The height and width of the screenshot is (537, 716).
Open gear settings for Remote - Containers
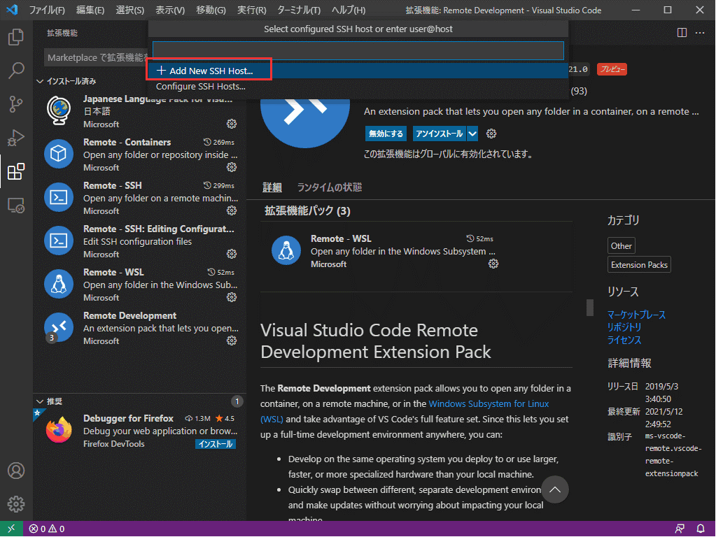pos(232,167)
